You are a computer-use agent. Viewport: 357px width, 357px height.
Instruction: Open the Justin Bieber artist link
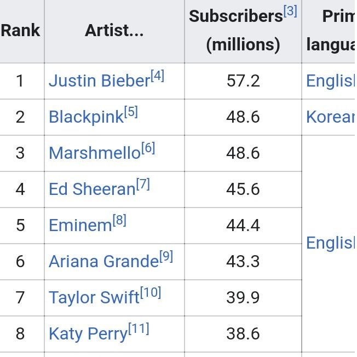click(99, 81)
